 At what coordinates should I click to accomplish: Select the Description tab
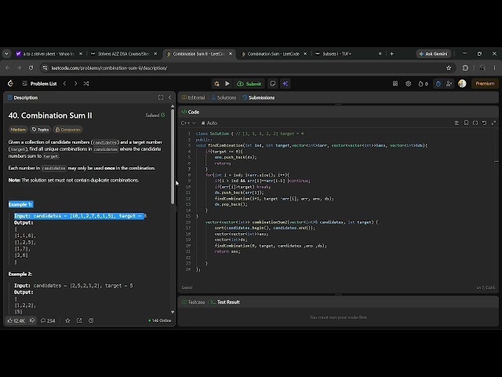[23, 97]
